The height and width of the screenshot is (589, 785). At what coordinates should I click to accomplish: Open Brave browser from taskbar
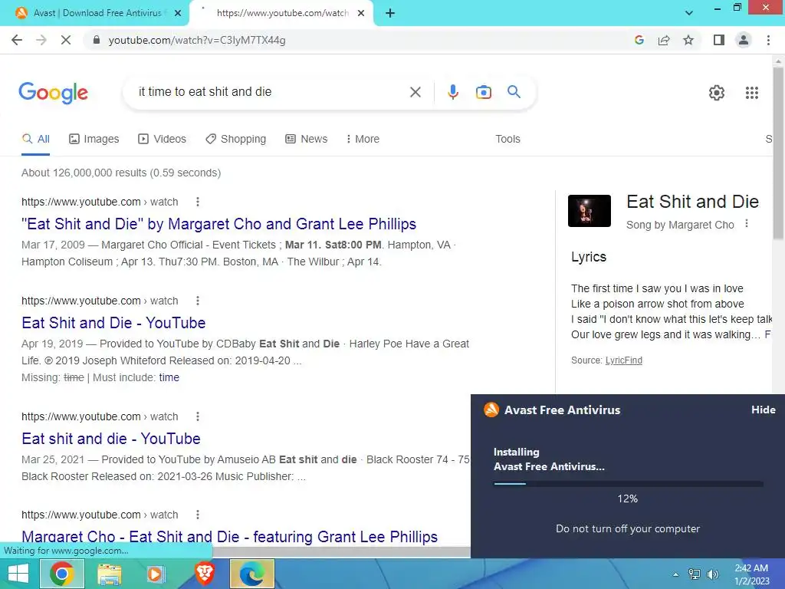[x=205, y=574]
